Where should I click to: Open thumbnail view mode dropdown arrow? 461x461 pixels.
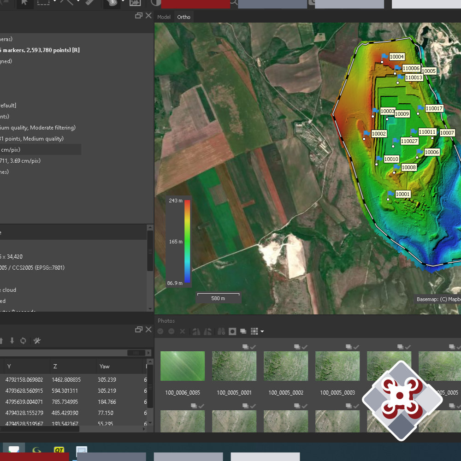pyautogui.click(x=262, y=331)
